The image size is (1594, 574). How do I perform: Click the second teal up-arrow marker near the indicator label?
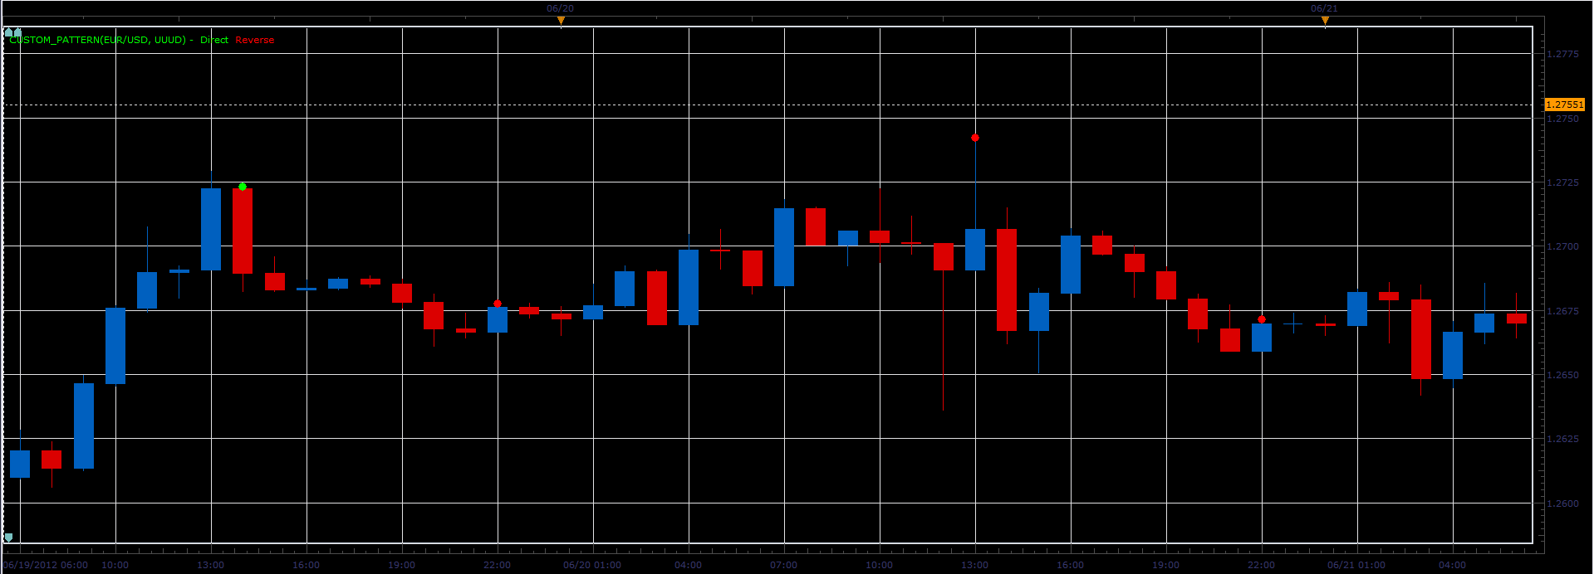pos(17,32)
